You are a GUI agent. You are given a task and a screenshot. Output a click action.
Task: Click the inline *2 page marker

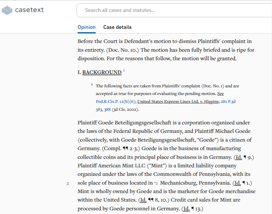156,183
